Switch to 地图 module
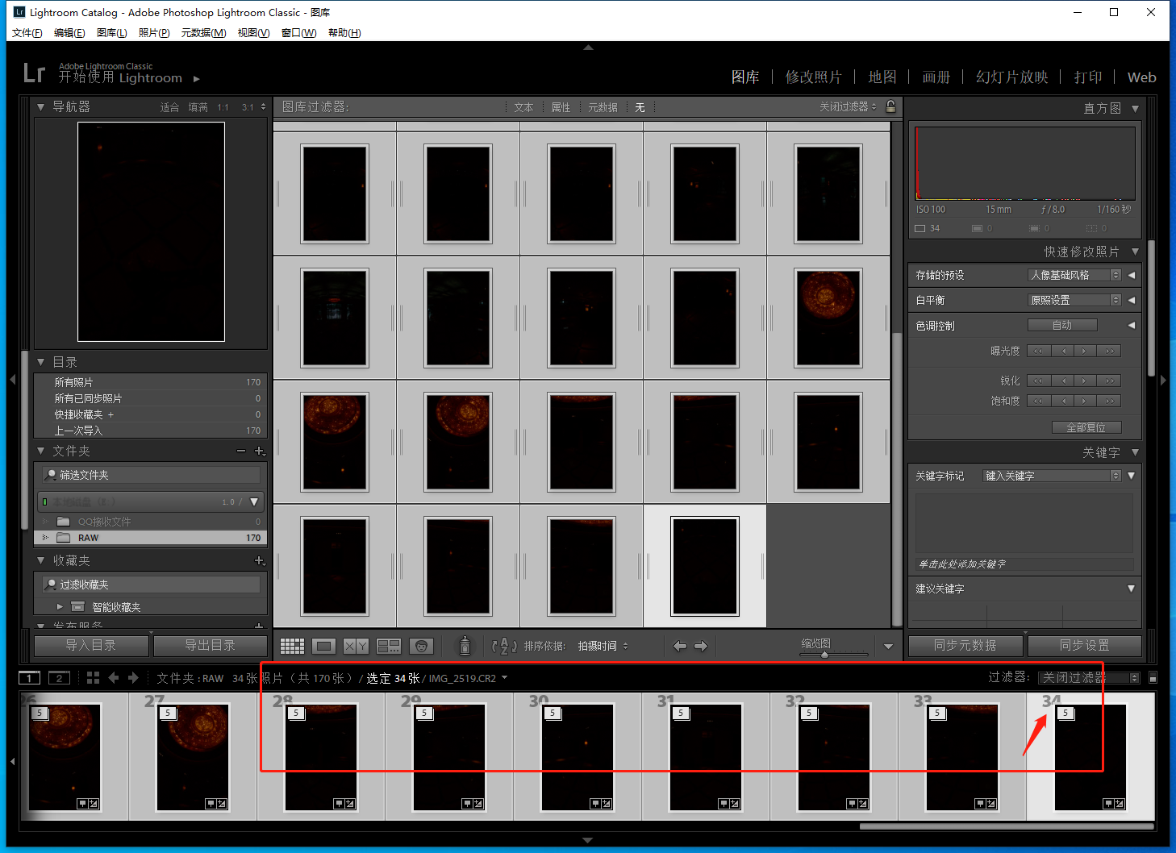The height and width of the screenshot is (853, 1176). pos(882,77)
